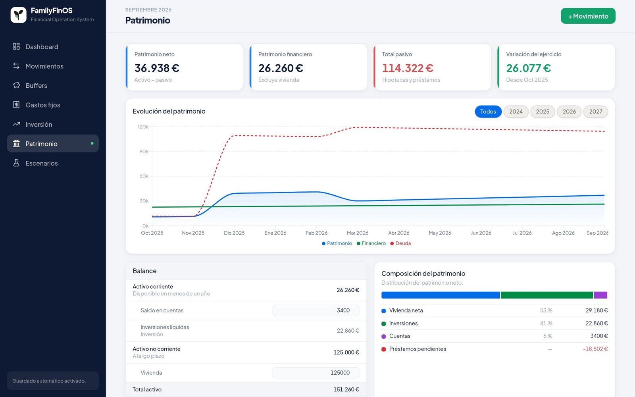
Task: Click the Feb 2026 axis label
Action: coord(316,233)
